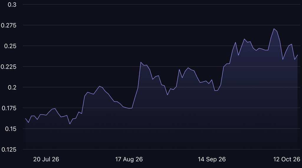Click the 0.15 y-axis label
This screenshot has height=168, width=302.
(11, 129)
